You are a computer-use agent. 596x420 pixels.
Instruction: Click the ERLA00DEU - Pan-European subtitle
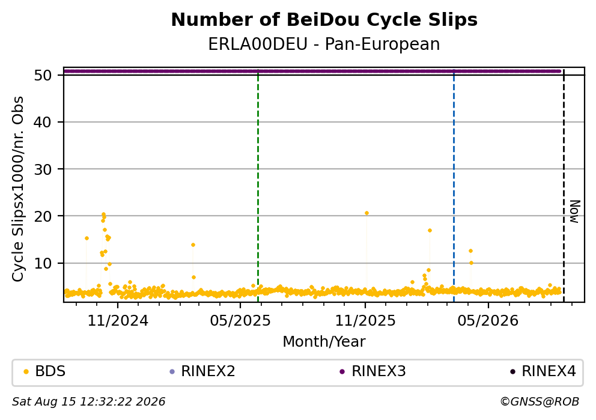(324, 44)
